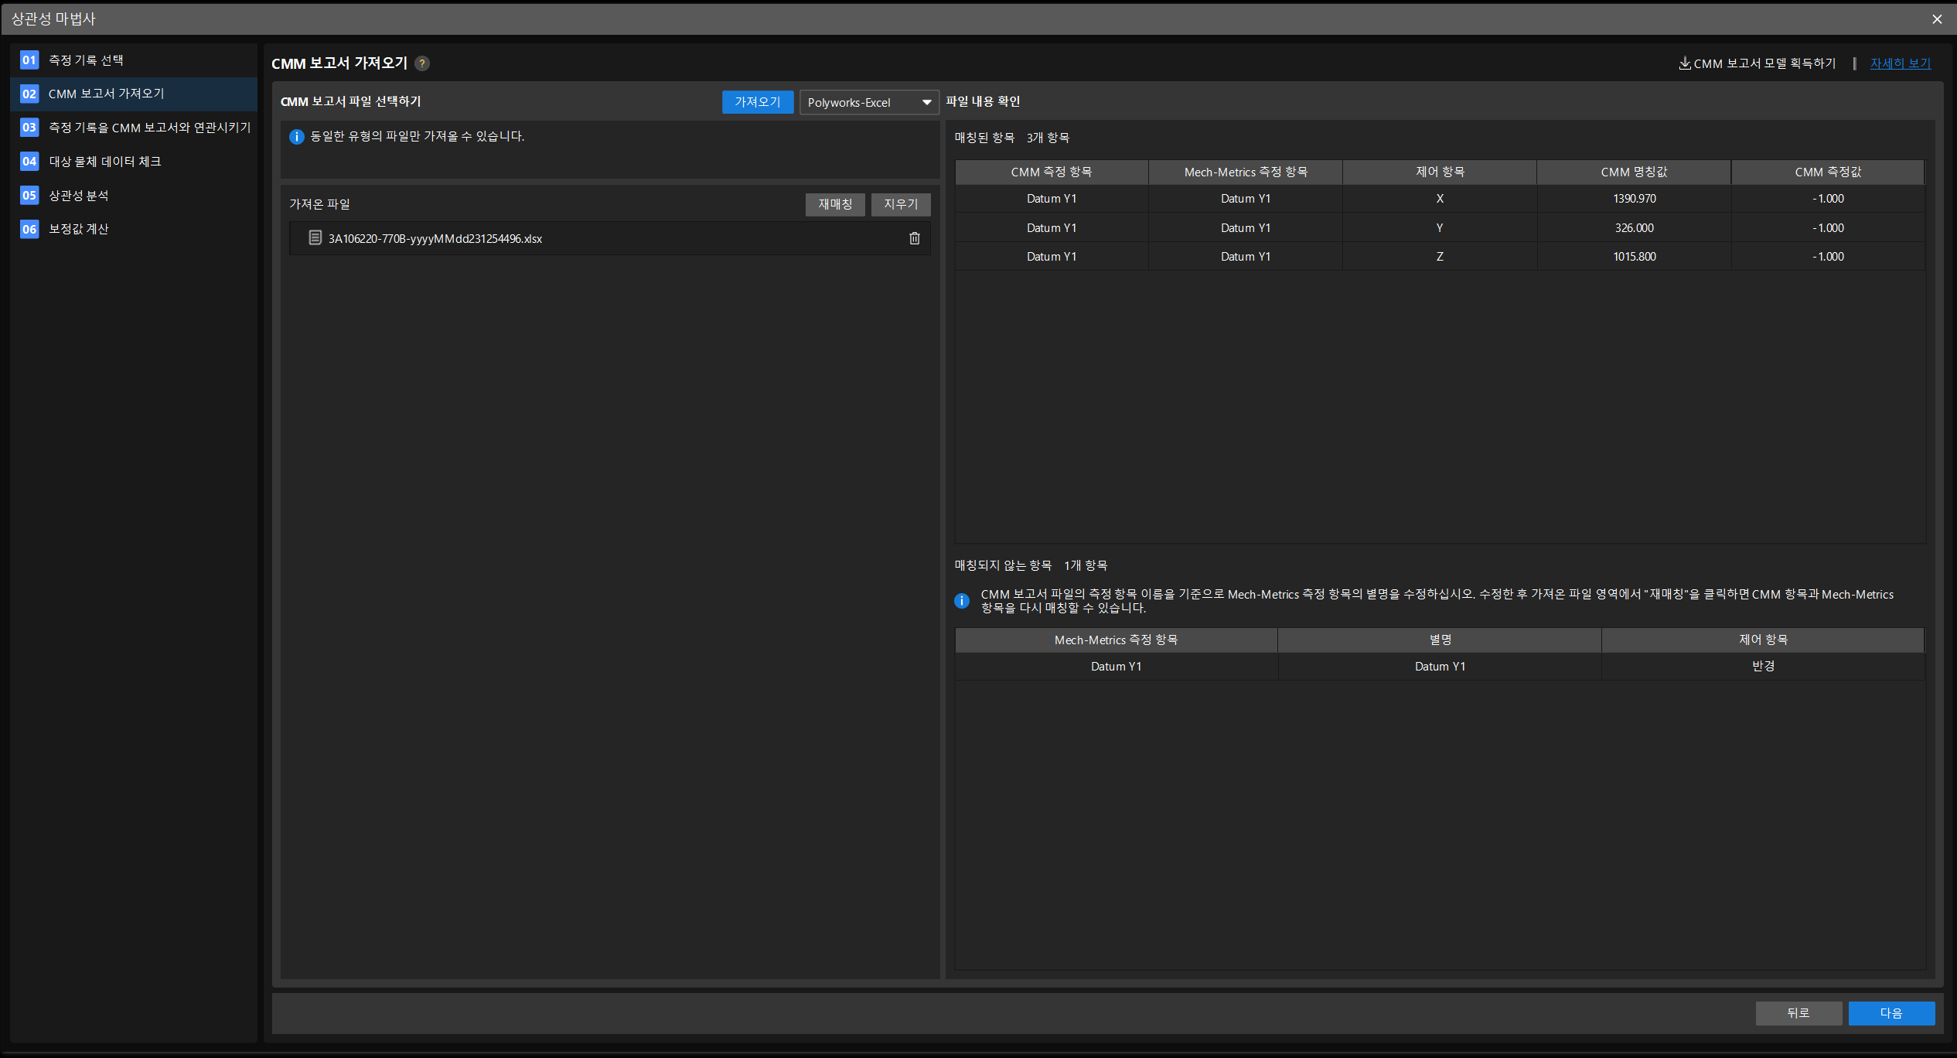Click the CMM 측정 항목 column header
Image resolution: width=1957 pixels, height=1058 pixels.
pos(1052,172)
